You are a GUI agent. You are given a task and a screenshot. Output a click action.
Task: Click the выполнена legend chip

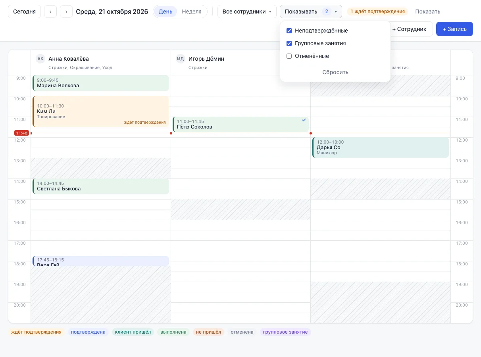pyautogui.click(x=173, y=332)
